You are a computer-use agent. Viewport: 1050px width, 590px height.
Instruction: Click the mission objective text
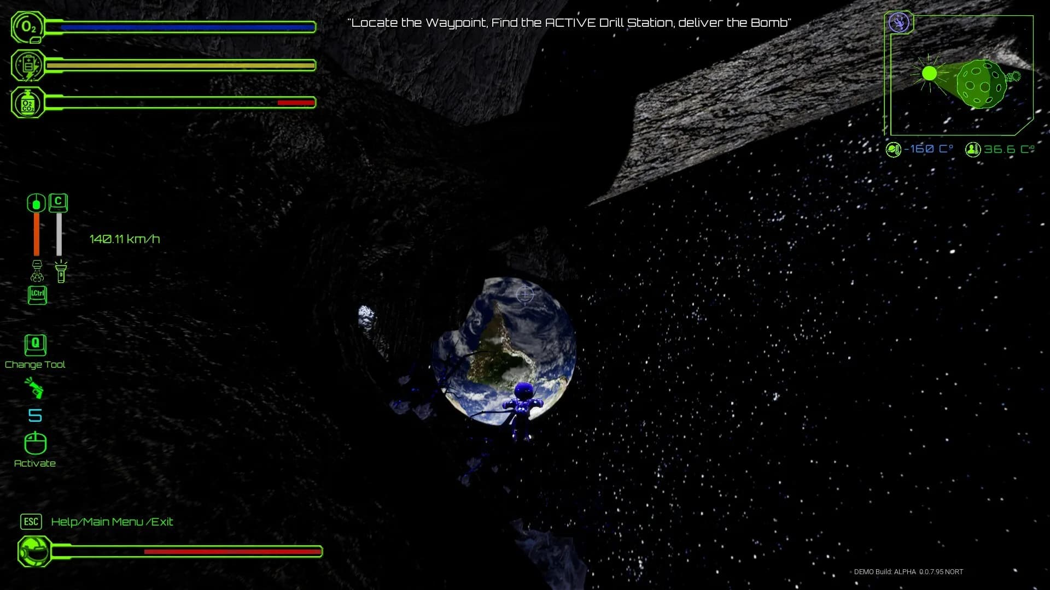(570, 22)
